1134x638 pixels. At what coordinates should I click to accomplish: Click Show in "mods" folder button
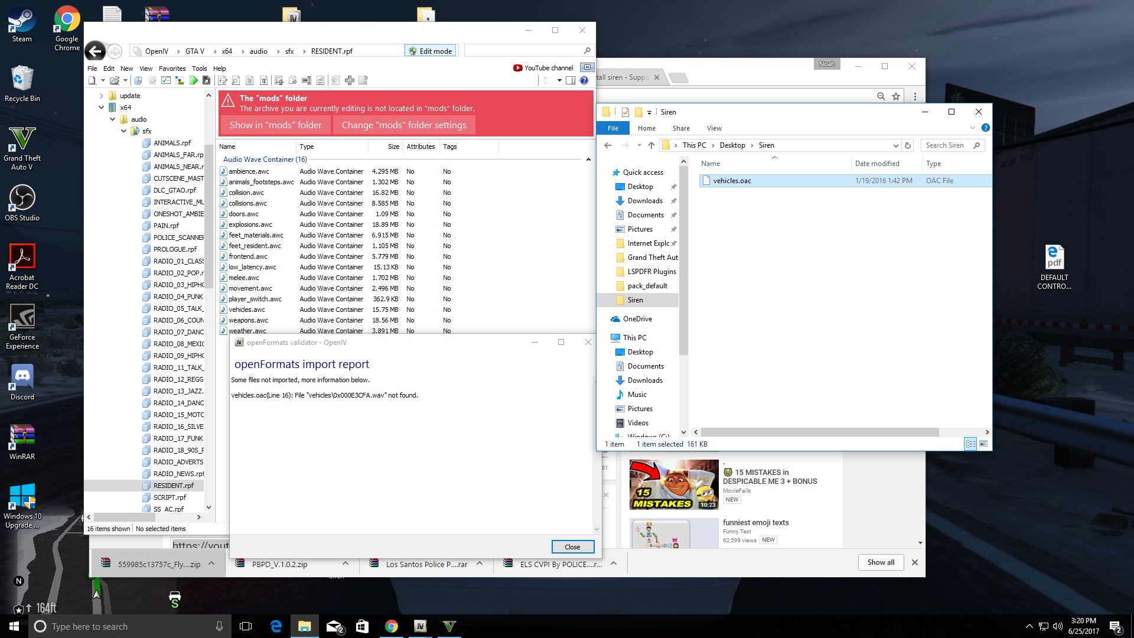click(275, 125)
